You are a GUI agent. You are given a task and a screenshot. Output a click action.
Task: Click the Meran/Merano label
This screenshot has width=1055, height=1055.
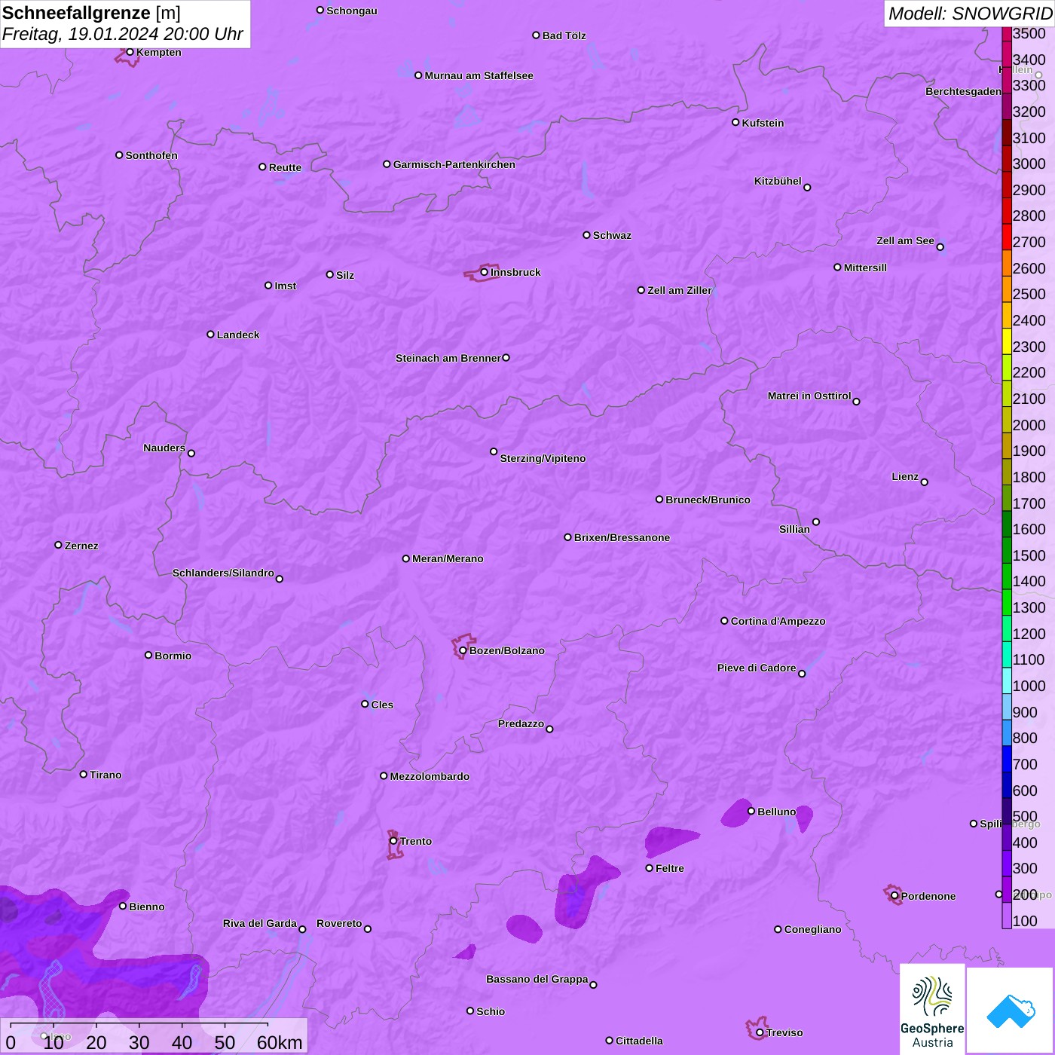(448, 558)
